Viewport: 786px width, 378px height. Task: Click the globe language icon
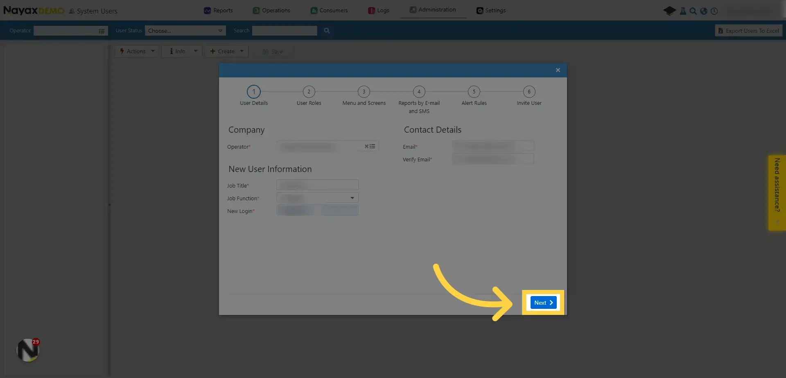(704, 11)
